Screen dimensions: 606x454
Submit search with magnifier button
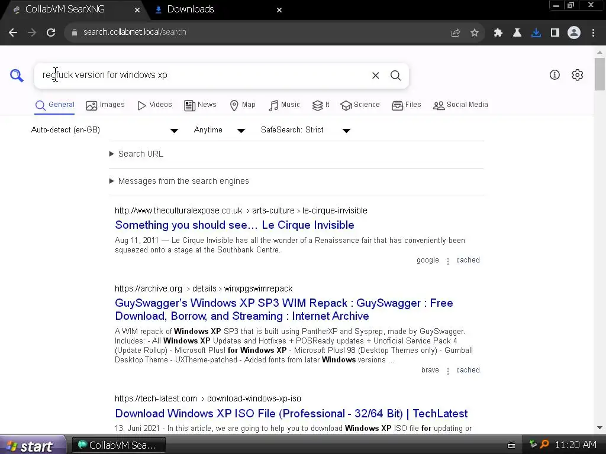tap(395, 75)
